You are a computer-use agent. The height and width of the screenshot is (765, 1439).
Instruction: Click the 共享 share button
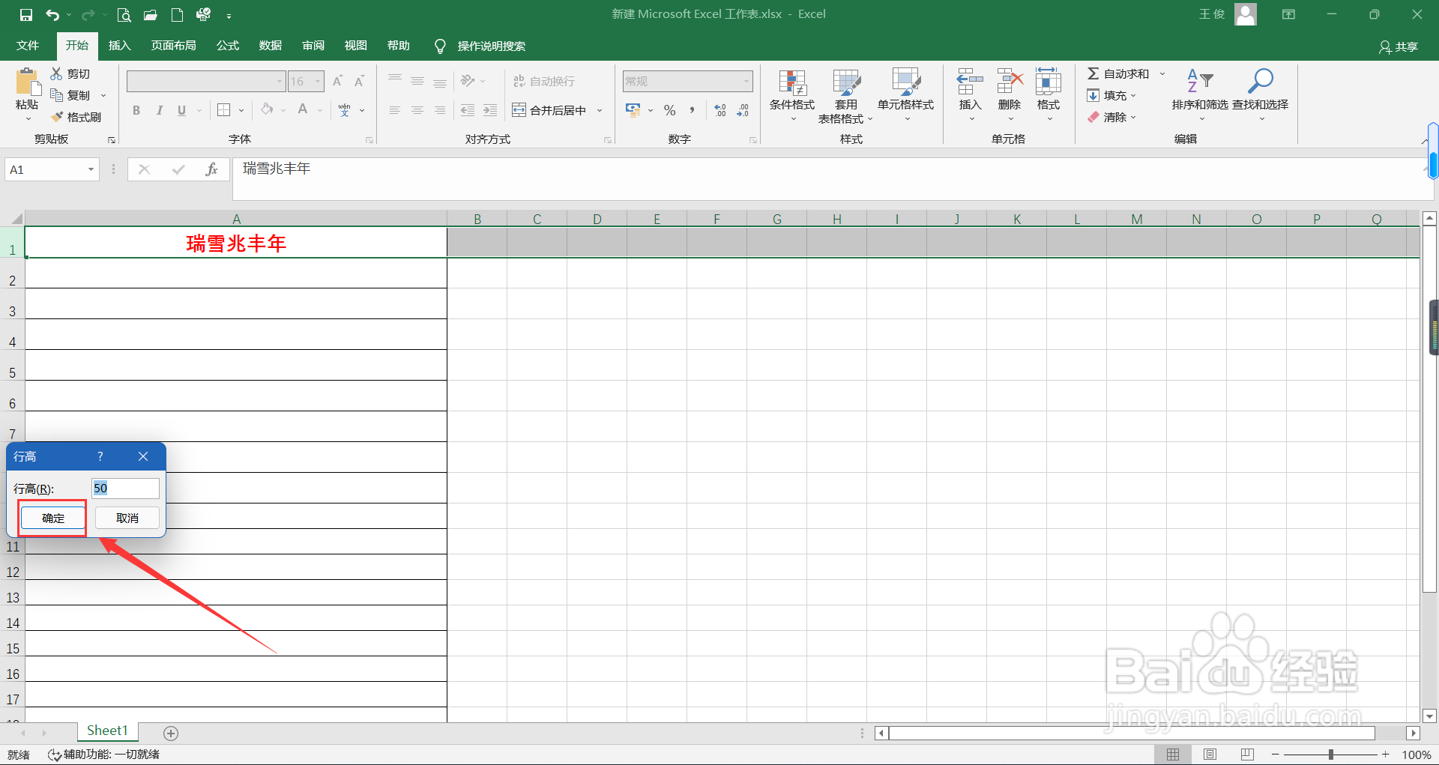click(1399, 46)
